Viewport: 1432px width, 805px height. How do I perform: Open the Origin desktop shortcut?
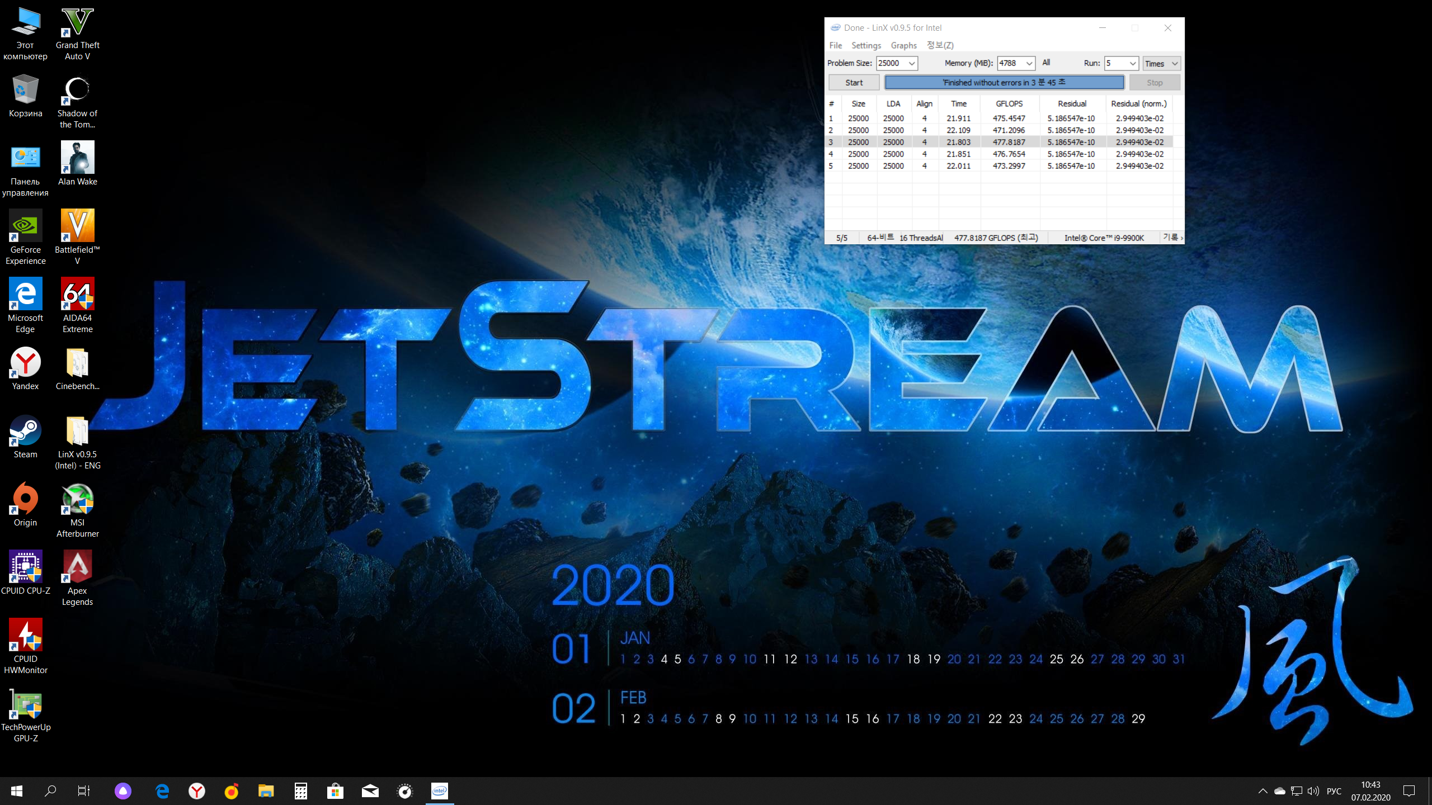(x=25, y=500)
